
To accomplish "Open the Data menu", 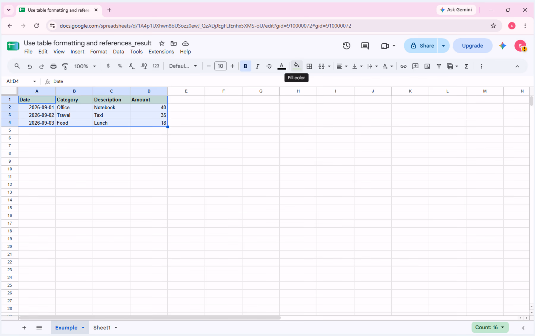I will (x=118, y=52).
